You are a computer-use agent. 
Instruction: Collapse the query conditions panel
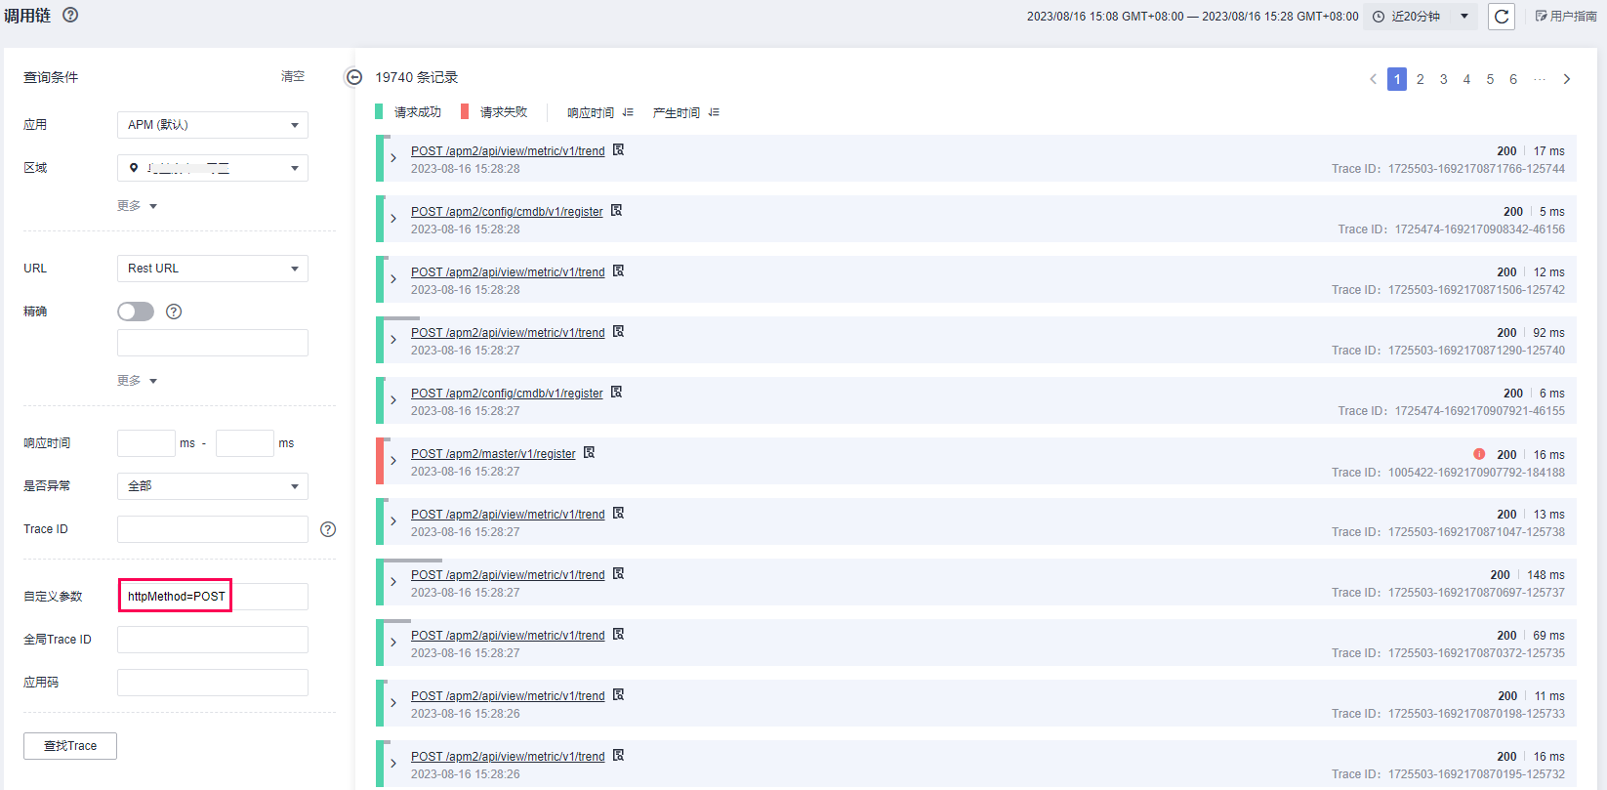(x=354, y=77)
